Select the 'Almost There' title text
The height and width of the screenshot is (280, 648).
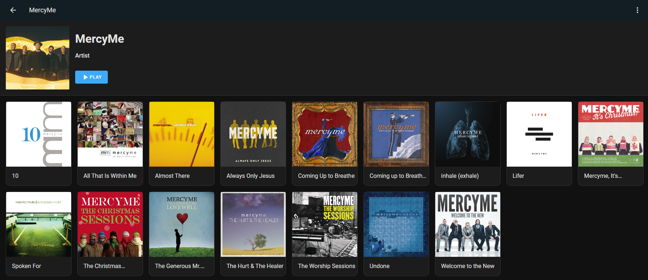click(x=172, y=176)
